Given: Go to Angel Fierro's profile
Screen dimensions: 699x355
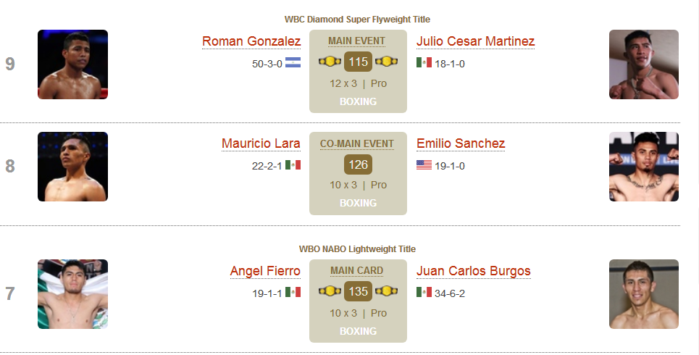Looking at the screenshot, I should [265, 271].
